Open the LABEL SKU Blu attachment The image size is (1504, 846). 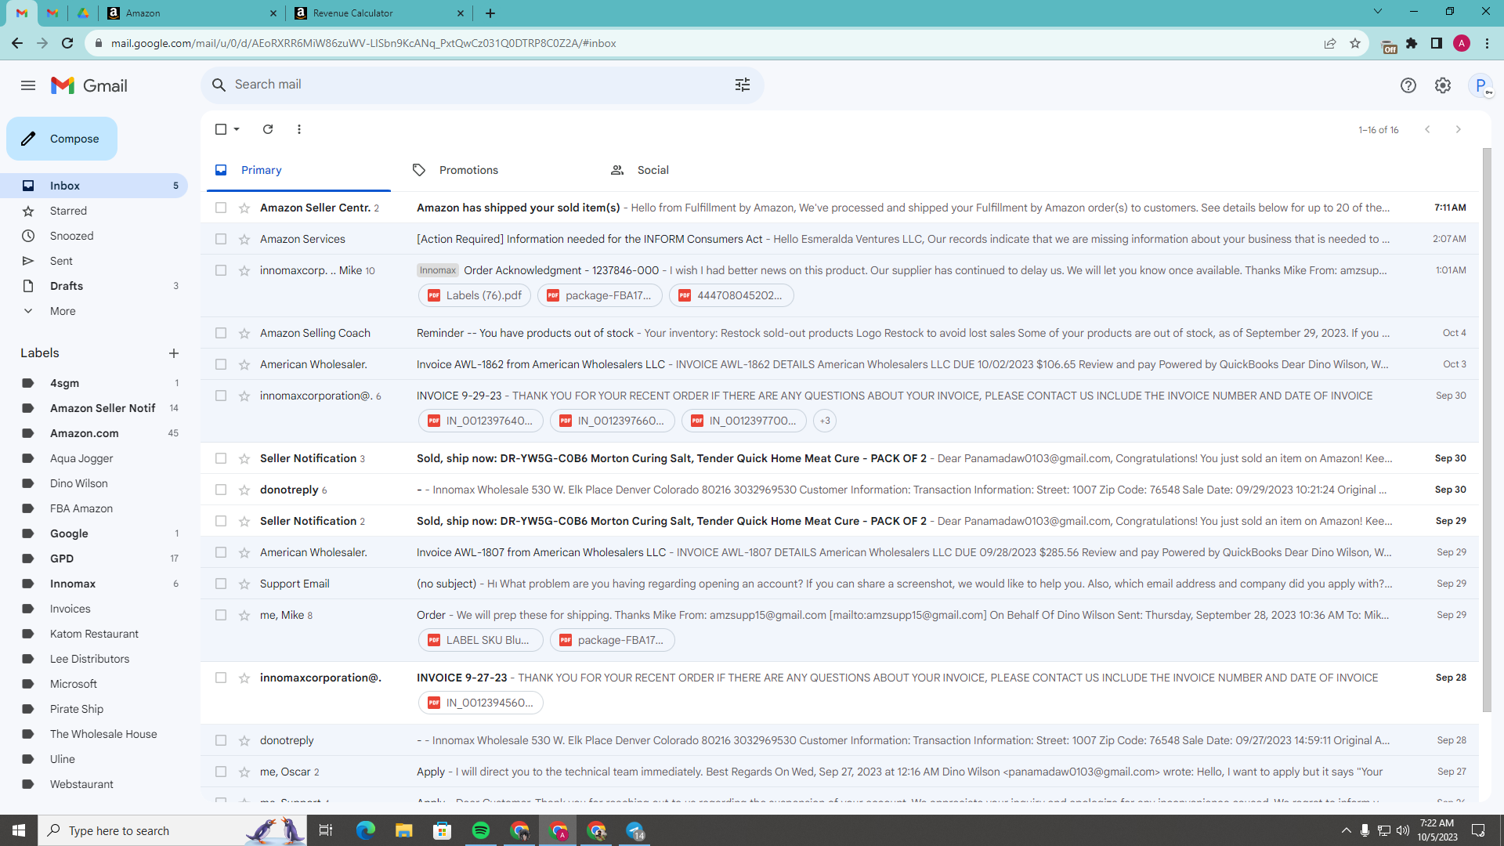point(480,640)
